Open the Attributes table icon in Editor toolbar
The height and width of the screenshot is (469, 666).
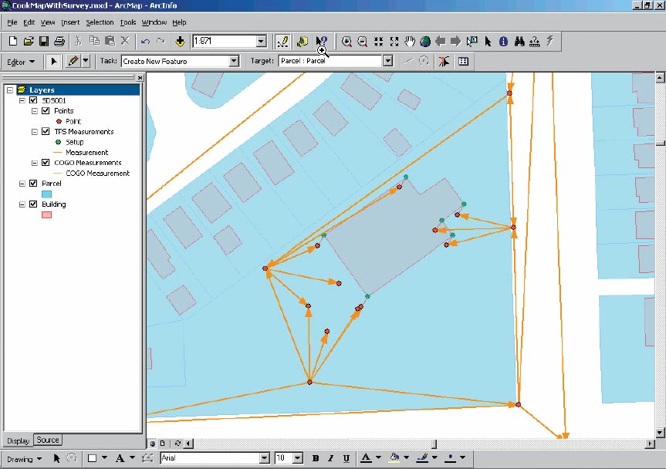click(464, 61)
